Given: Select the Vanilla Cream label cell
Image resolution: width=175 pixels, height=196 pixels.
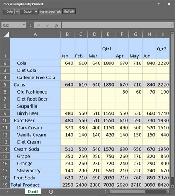Looking at the screenshot, I should pos(35,135).
